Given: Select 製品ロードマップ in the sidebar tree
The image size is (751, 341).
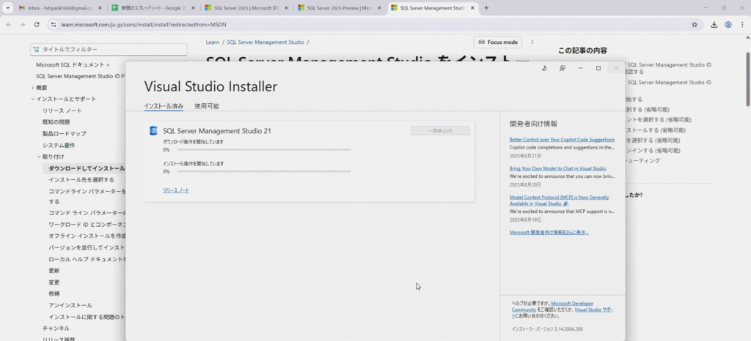Looking at the screenshot, I should pyautogui.click(x=65, y=134).
